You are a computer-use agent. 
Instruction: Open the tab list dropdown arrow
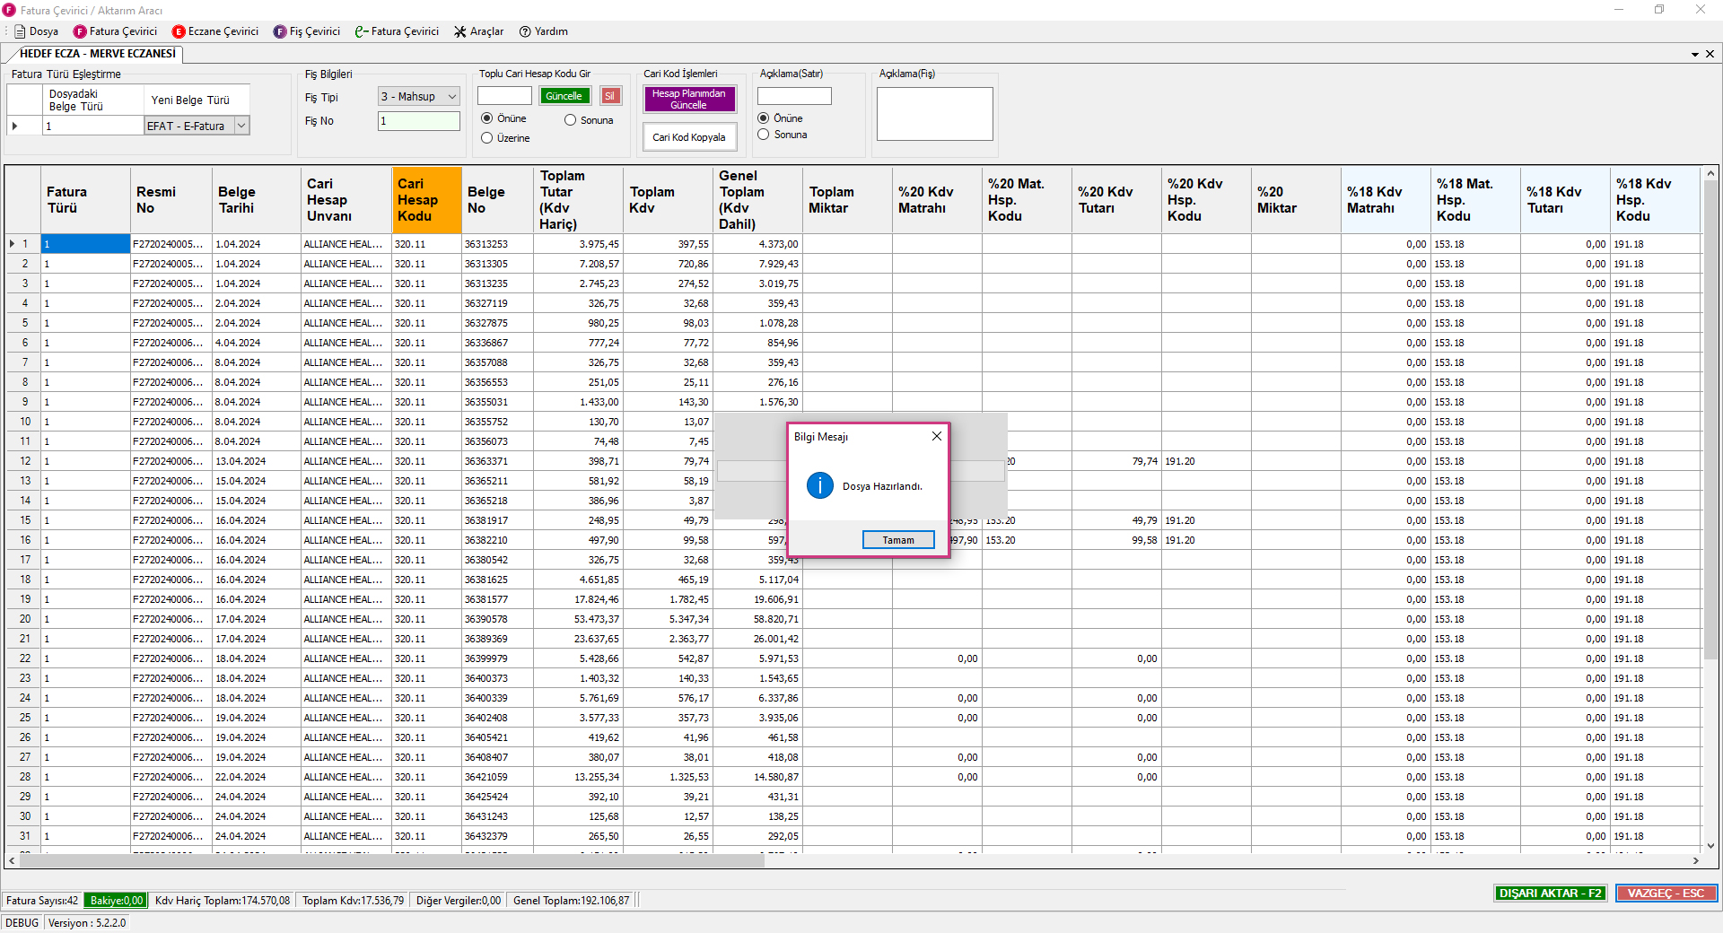tap(1694, 54)
